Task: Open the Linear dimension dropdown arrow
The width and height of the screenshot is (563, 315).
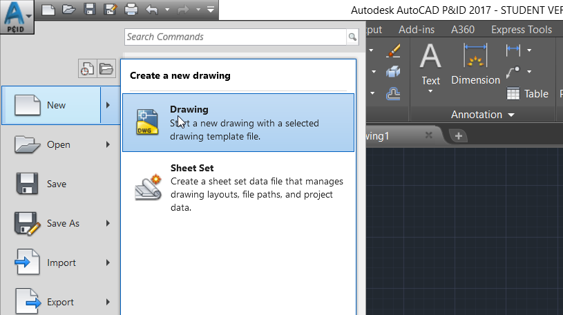Action: coord(529,50)
